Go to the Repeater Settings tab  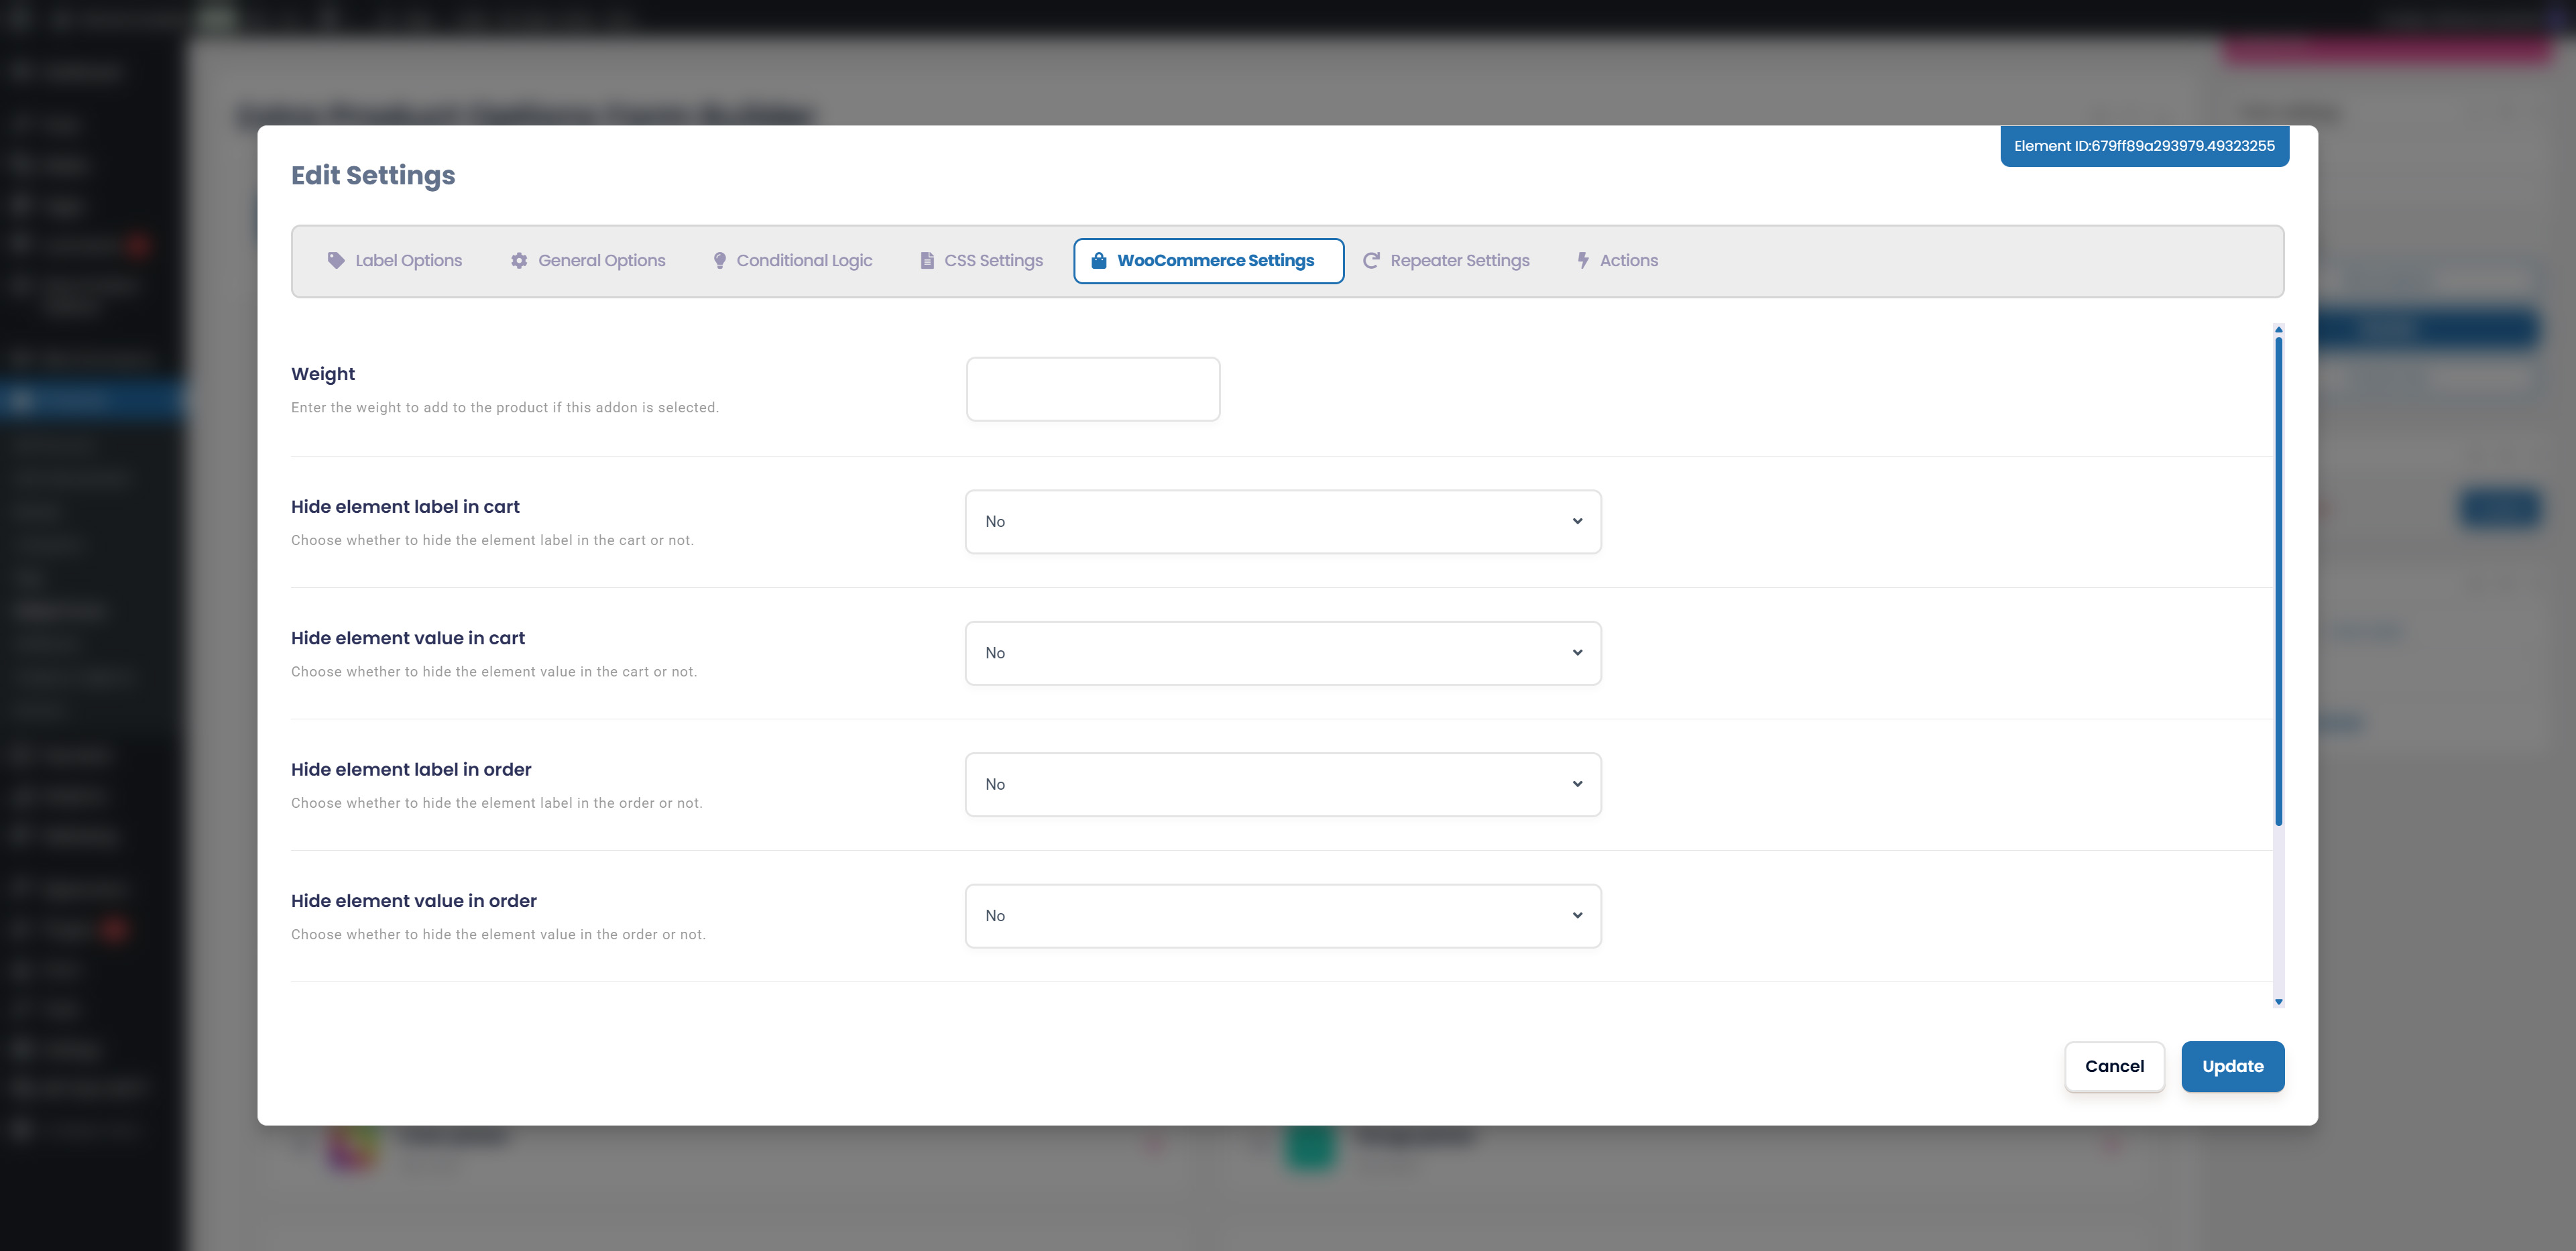1459,260
